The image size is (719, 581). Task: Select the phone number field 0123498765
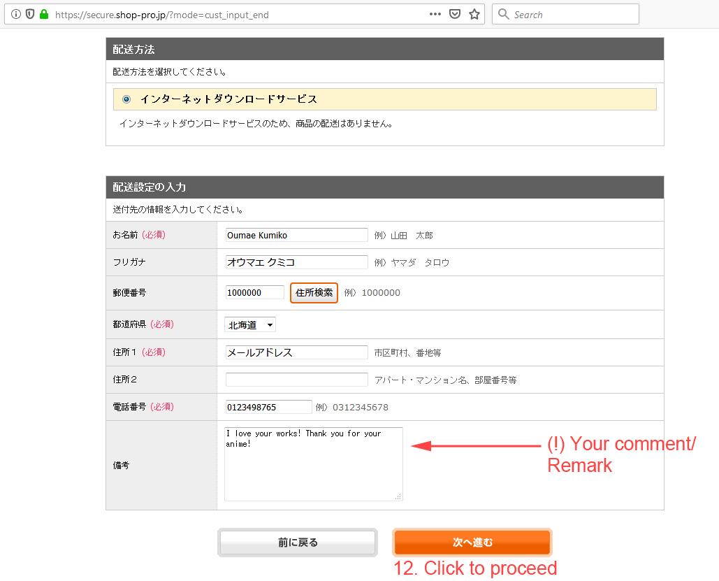(268, 407)
